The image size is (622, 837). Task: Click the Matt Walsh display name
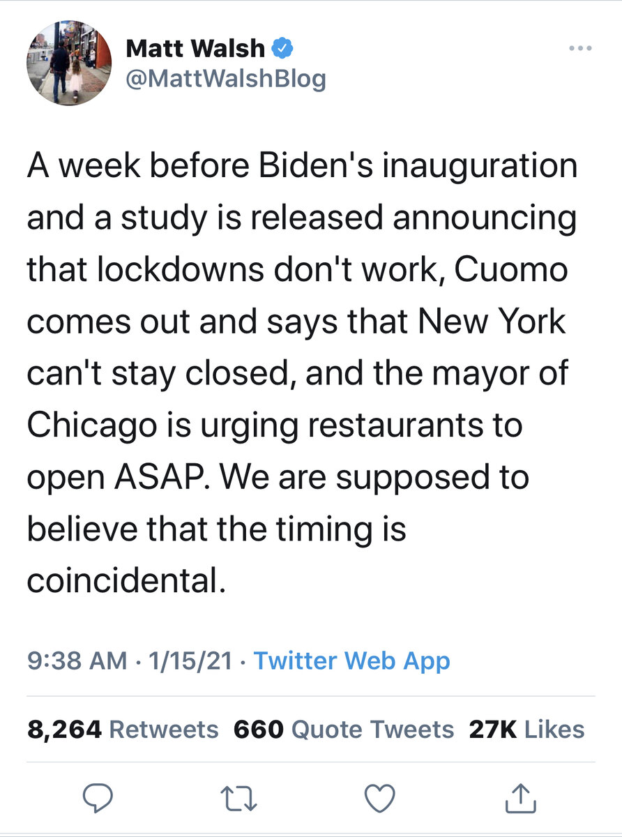(195, 49)
